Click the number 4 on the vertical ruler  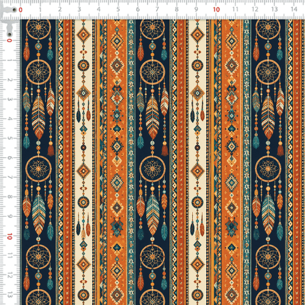10,119
